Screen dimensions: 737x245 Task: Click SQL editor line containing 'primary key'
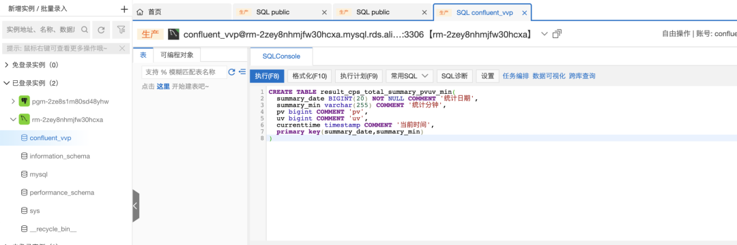click(350, 133)
